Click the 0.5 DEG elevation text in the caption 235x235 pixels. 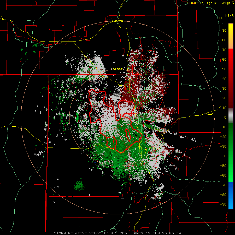click(x=119, y=233)
